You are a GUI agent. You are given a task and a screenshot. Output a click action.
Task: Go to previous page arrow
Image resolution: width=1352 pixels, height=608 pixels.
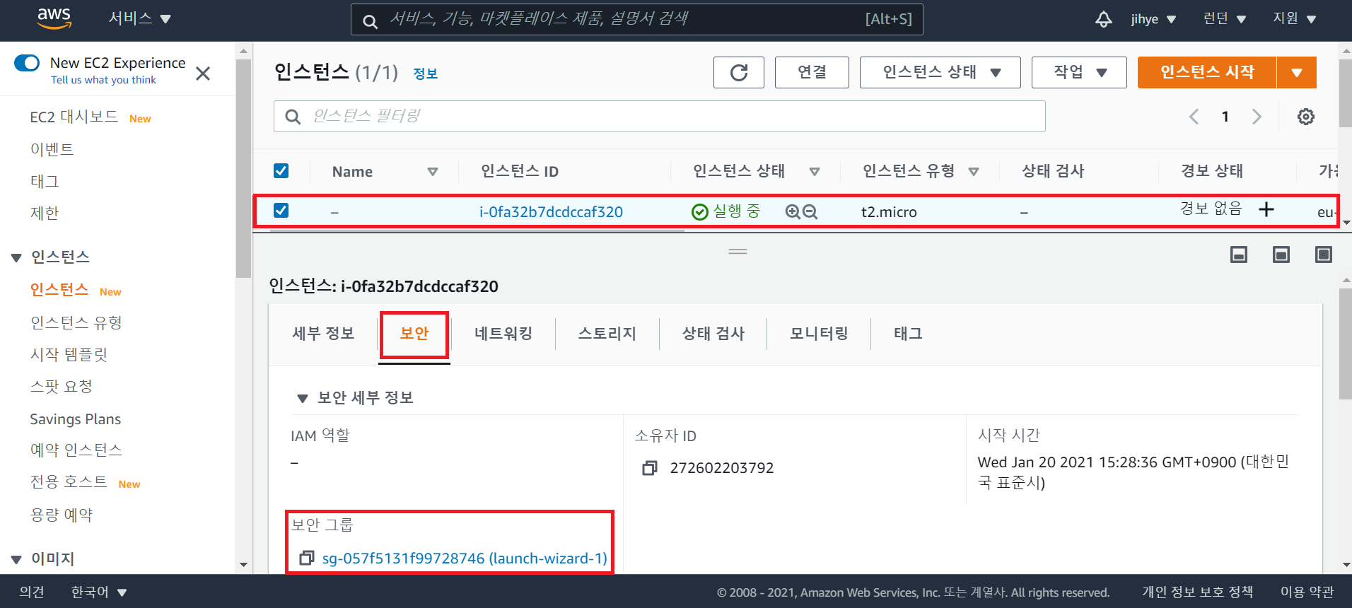tap(1194, 117)
